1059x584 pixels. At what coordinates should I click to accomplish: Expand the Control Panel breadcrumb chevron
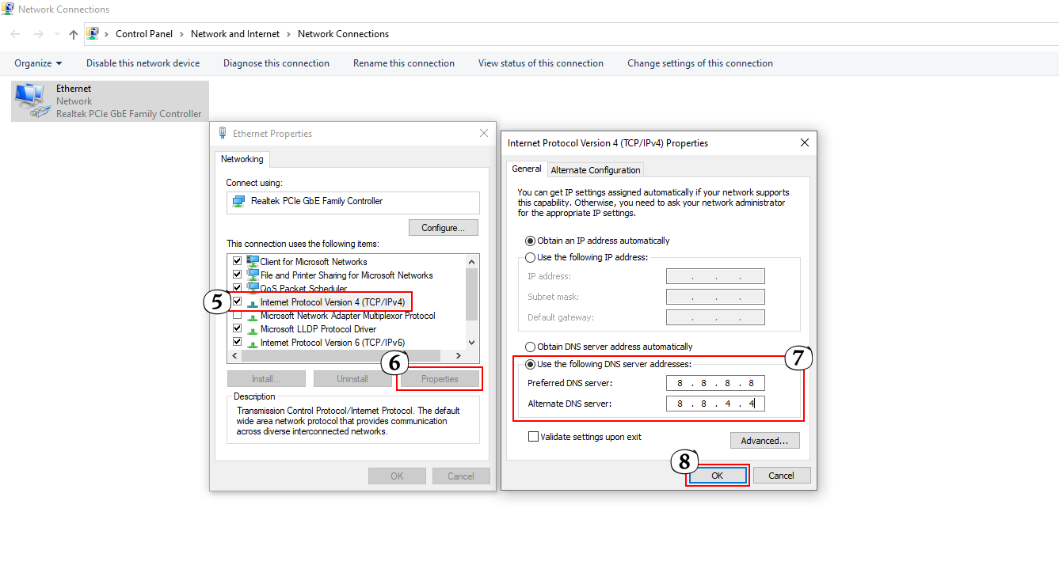pos(181,34)
